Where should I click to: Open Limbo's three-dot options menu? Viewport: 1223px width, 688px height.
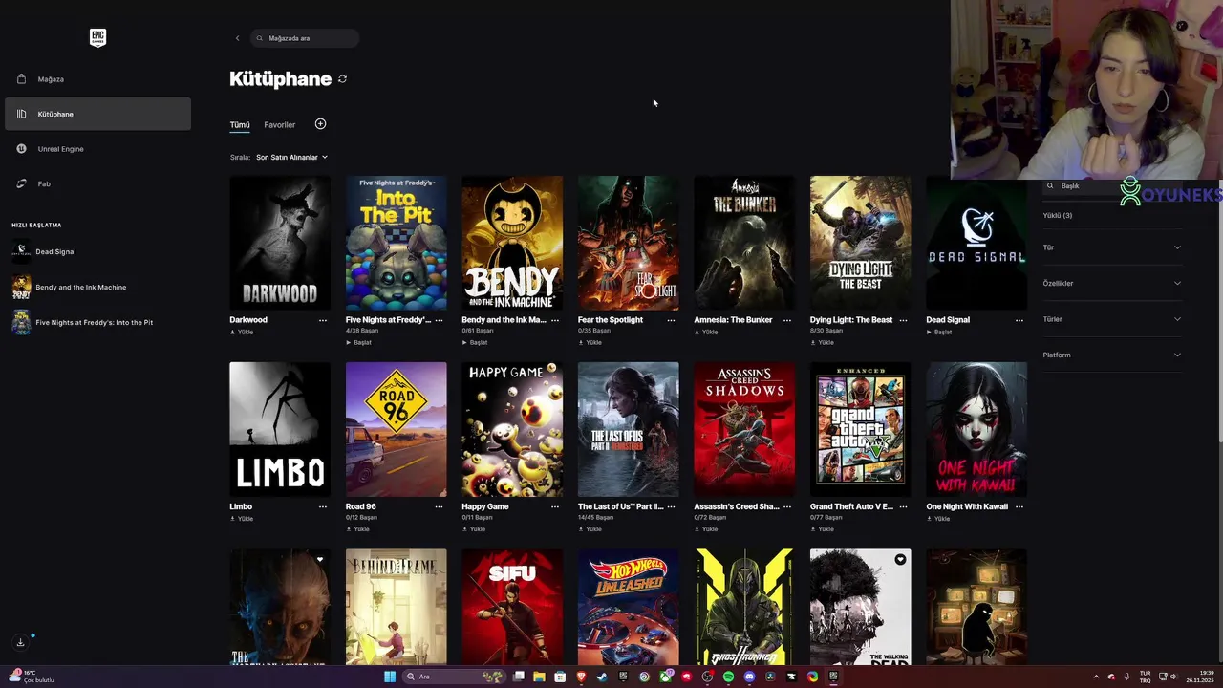click(323, 506)
